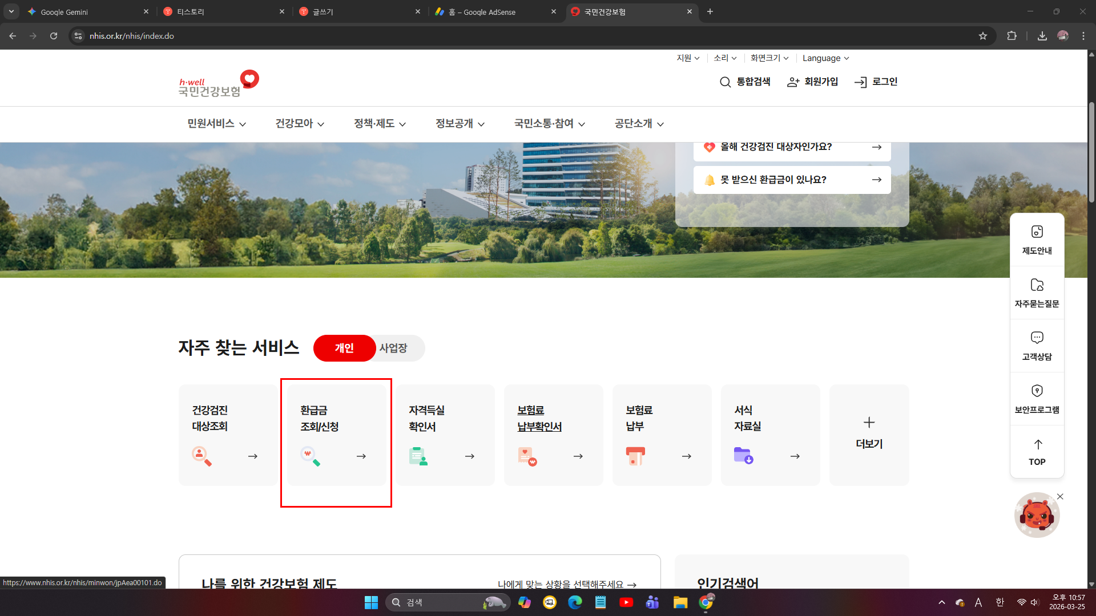This screenshot has height=616, width=1096.
Task: Open the 민원서비스 menu
Action: pos(215,124)
